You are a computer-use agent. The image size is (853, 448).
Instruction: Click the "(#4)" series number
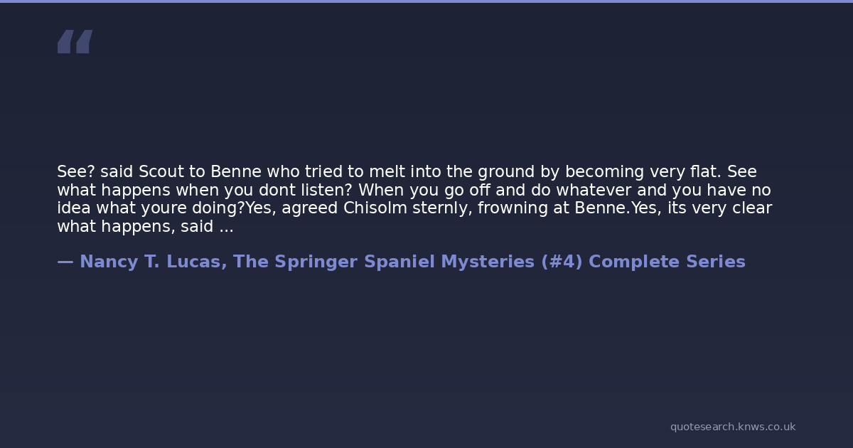pyautogui.click(x=562, y=262)
